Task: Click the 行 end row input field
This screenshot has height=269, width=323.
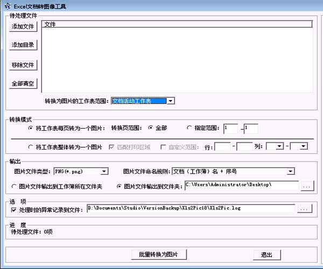Action: pyautogui.click(x=244, y=146)
